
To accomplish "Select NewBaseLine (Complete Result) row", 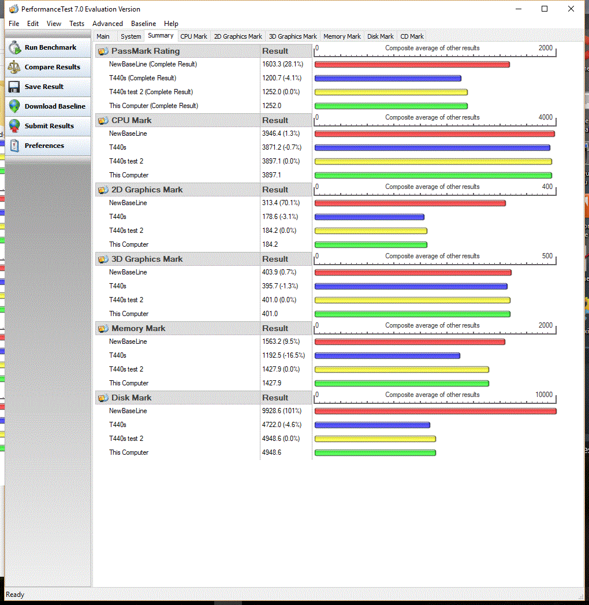I will coord(153,64).
